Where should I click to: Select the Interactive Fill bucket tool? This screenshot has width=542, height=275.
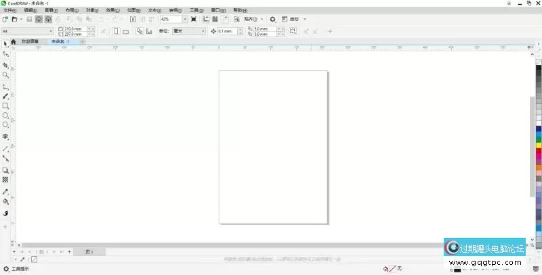pyautogui.click(x=5, y=201)
